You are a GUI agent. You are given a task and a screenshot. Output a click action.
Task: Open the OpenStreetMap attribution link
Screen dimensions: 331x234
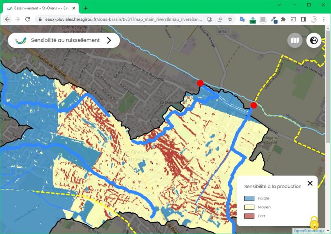point(309,231)
